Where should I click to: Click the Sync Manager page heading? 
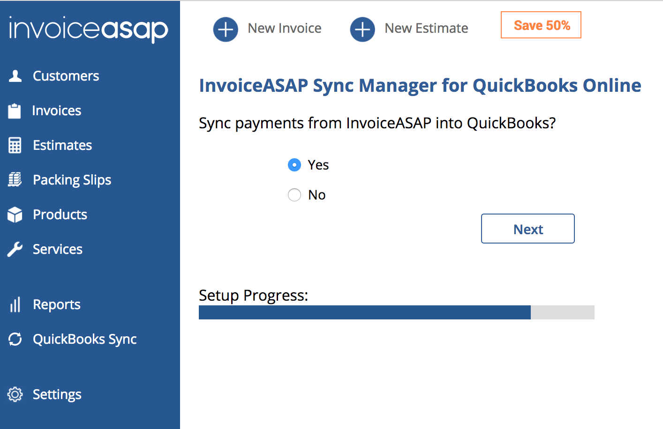(420, 86)
